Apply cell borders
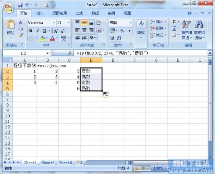This screenshot has width=215, height=174. click(31, 38)
